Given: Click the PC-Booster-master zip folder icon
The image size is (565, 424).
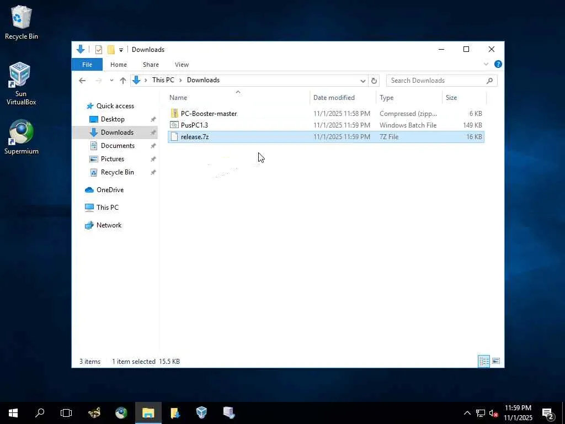Looking at the screenshot, I should click(x=174, y=114).
